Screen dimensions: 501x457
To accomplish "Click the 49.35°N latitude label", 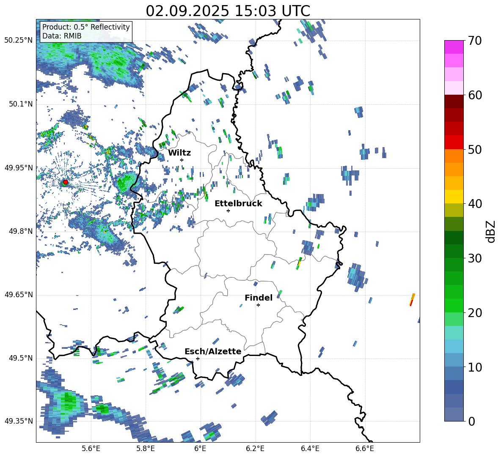I will pos(19,421).
